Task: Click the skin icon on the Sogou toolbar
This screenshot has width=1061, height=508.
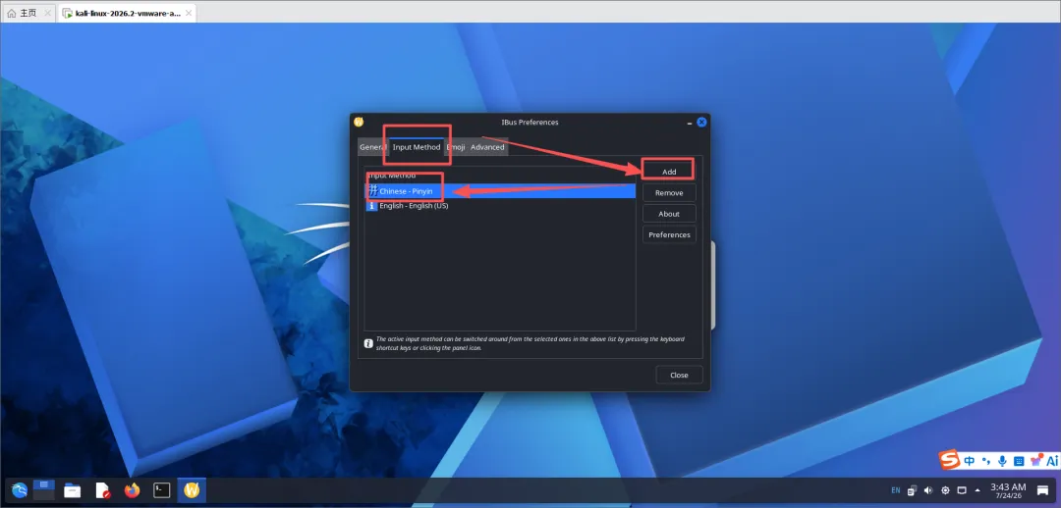Action: tap(1036, 461)
